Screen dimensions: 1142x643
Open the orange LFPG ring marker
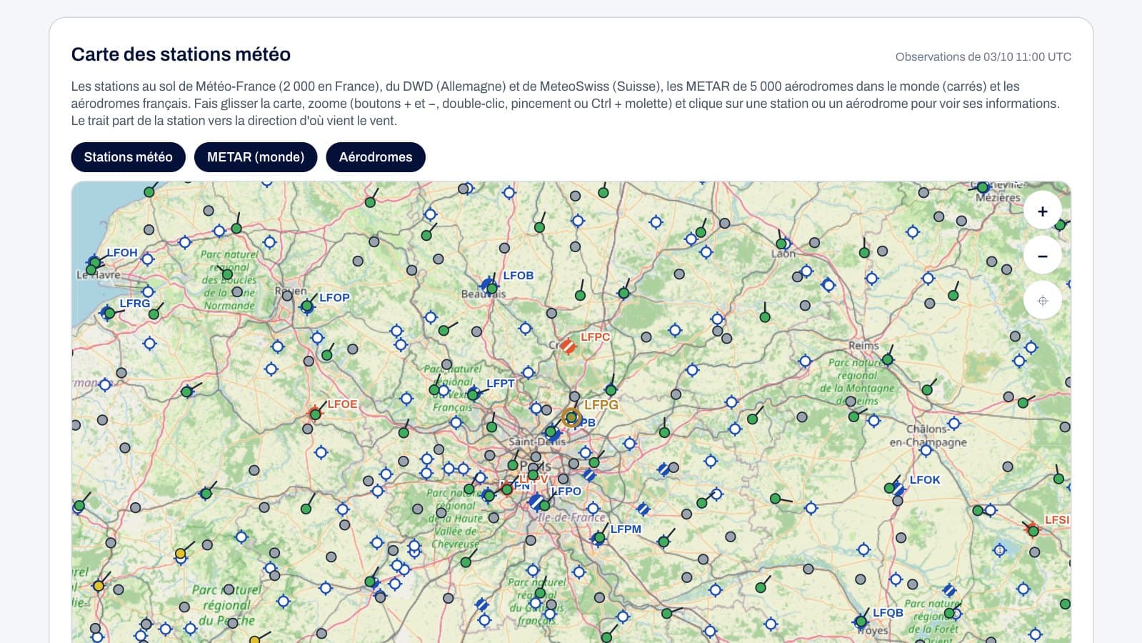point(571,417)
